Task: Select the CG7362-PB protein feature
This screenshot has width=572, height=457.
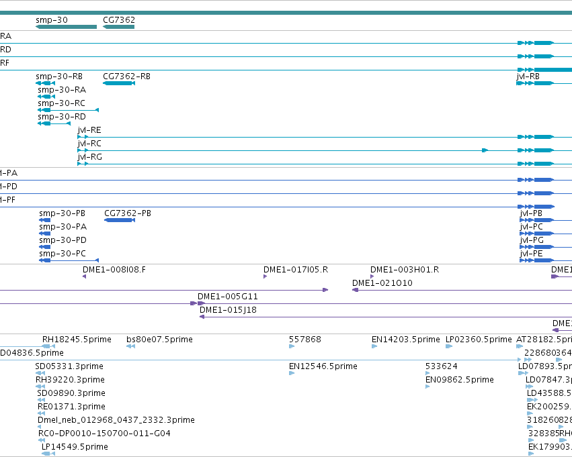Action: [x=120, y=220]
